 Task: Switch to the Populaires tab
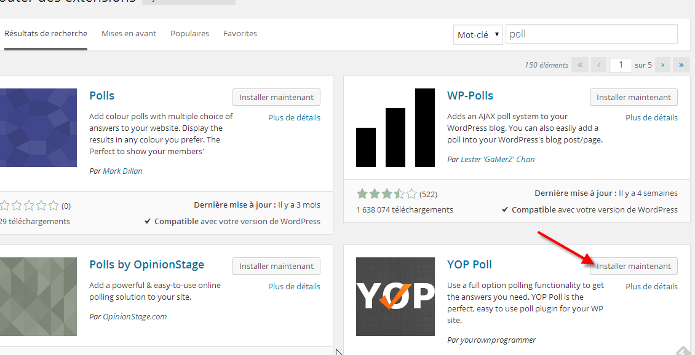point(189,34)
